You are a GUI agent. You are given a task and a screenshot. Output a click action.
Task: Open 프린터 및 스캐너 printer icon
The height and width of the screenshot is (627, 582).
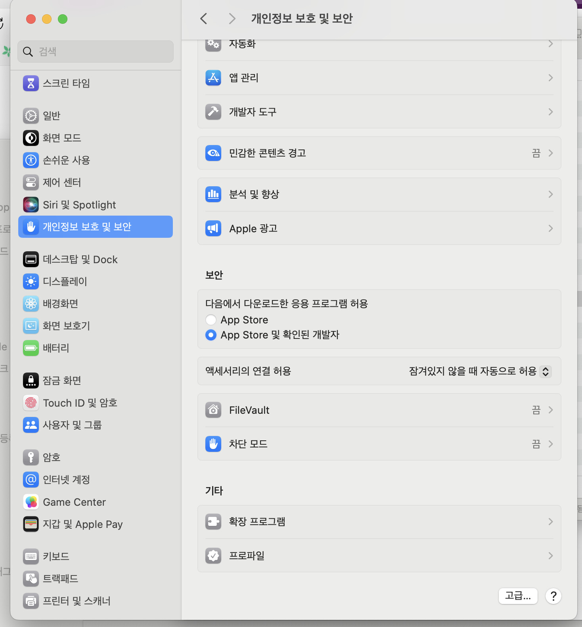point(31,601)
